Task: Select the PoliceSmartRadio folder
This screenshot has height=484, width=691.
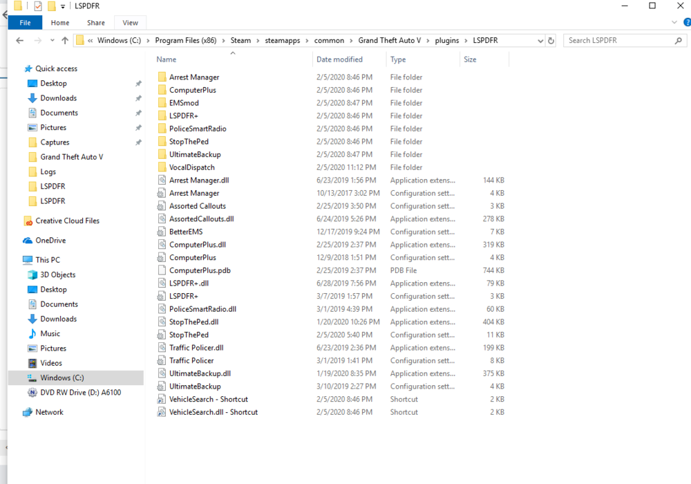Action: click(198, 129)
